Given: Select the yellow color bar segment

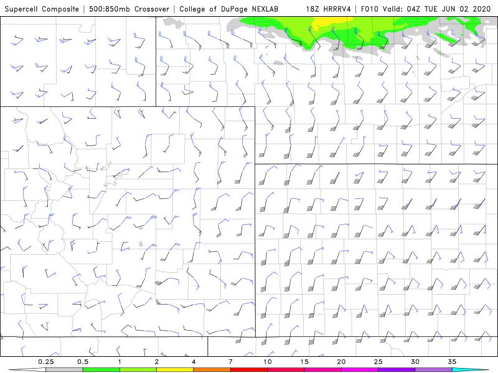Looking at the screenshot, I should [175, 370].
